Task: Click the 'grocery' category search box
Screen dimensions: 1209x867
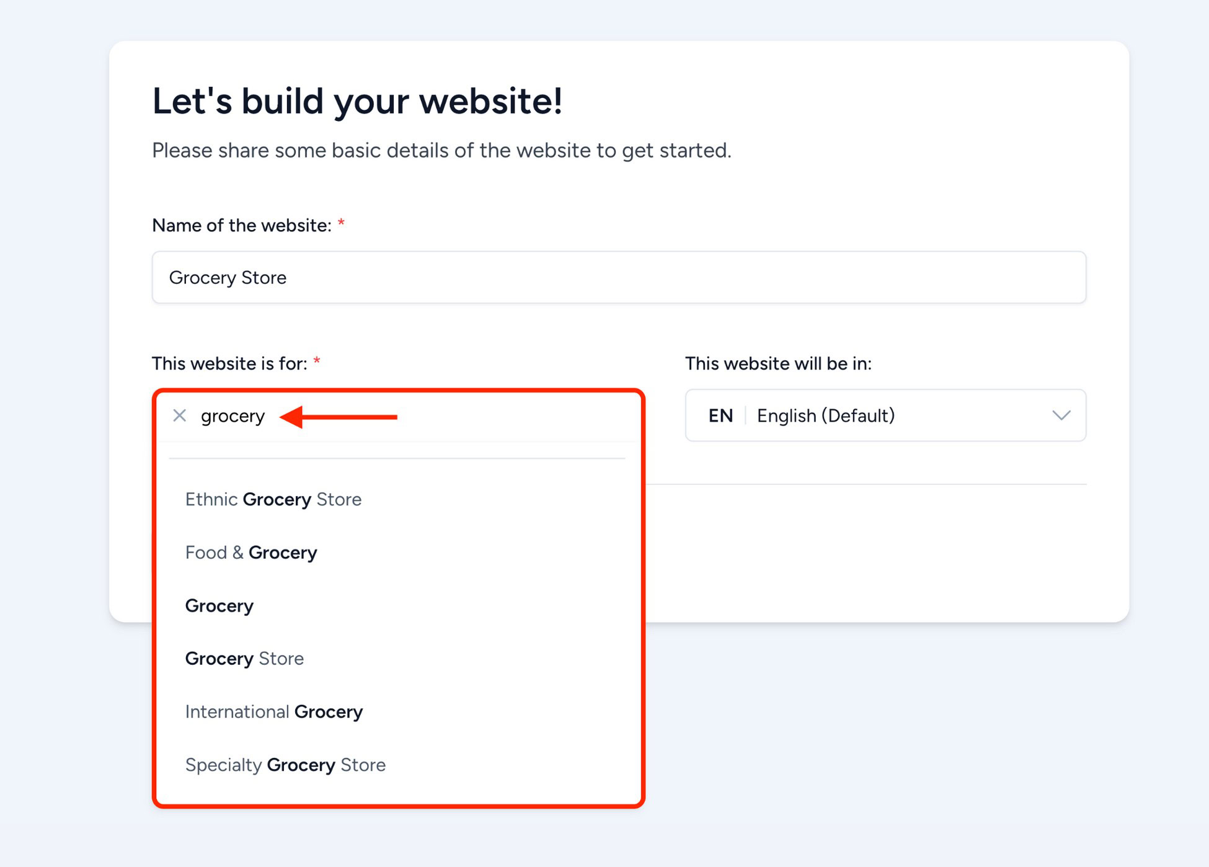Action: (397, 416)
